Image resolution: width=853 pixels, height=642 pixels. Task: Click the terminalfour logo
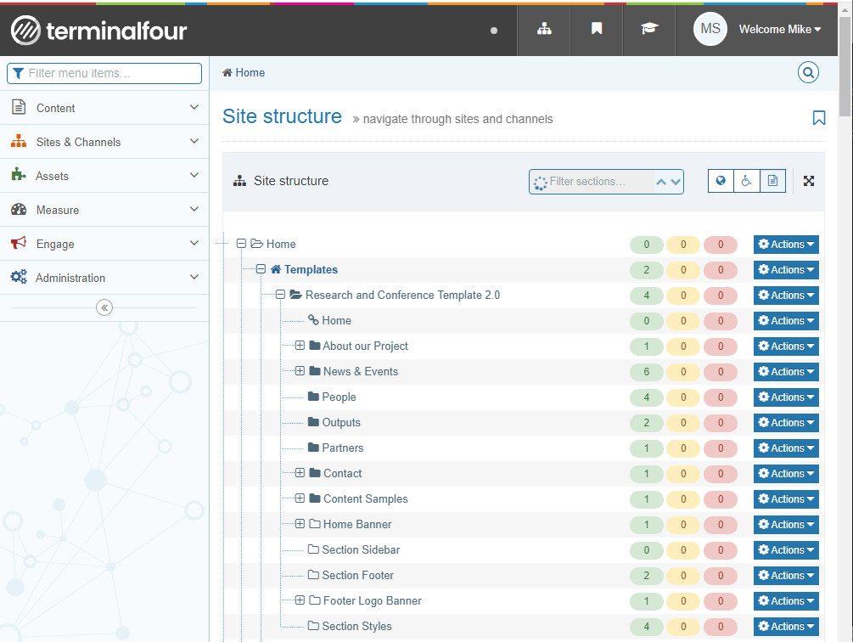pyautogui.click(x=99, y=31)
